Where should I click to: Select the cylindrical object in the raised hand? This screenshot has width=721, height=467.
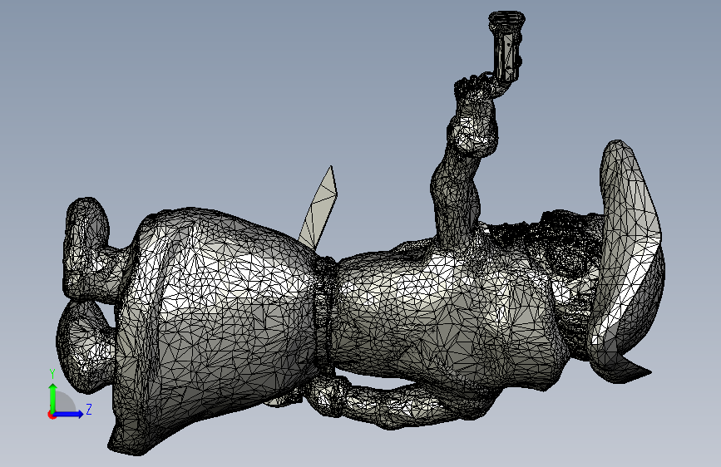pos(506,48)
